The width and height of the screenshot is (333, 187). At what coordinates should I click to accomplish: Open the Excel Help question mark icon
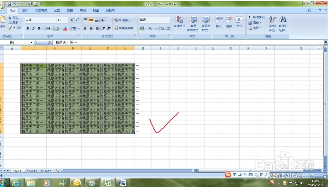coord(309,10)
